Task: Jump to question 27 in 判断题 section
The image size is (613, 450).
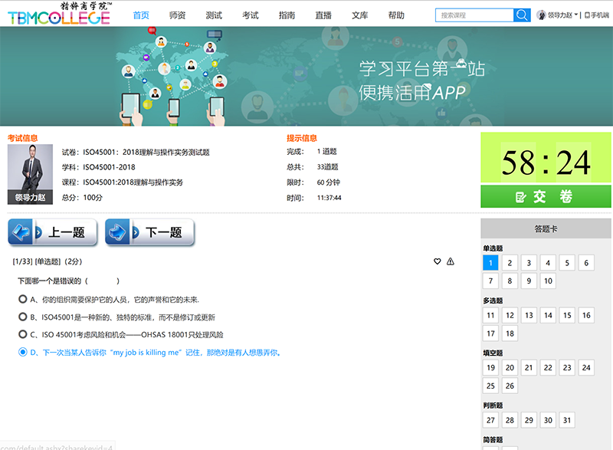Action: click(x=491, y=420)
